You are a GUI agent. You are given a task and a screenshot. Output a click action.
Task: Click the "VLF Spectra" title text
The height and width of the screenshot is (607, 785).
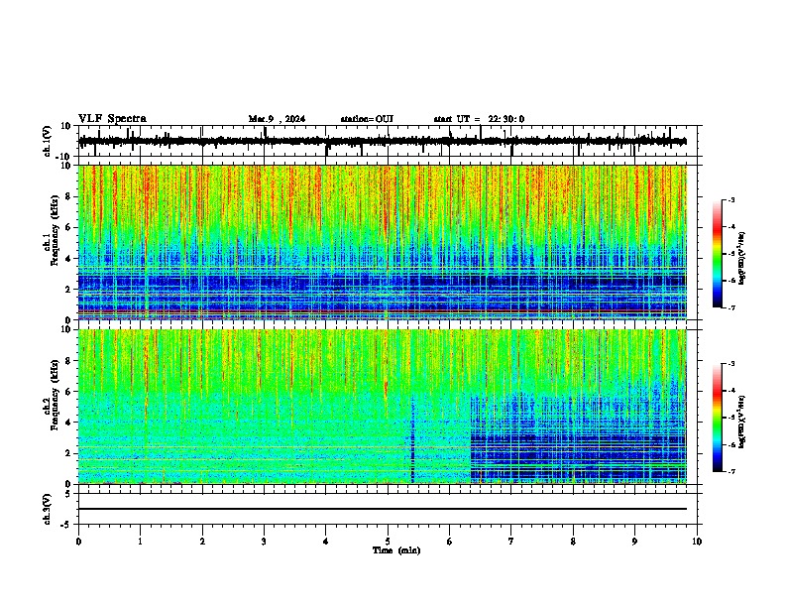[112, 118]
